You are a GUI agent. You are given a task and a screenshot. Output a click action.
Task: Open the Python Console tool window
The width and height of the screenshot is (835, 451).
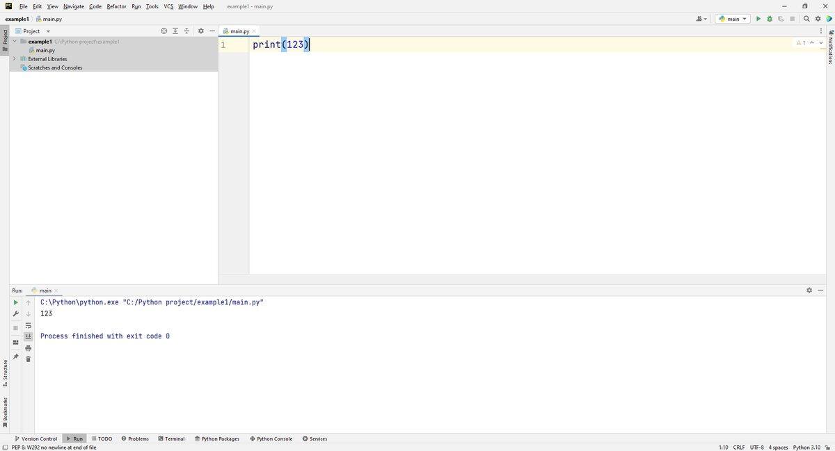point(271,438)
